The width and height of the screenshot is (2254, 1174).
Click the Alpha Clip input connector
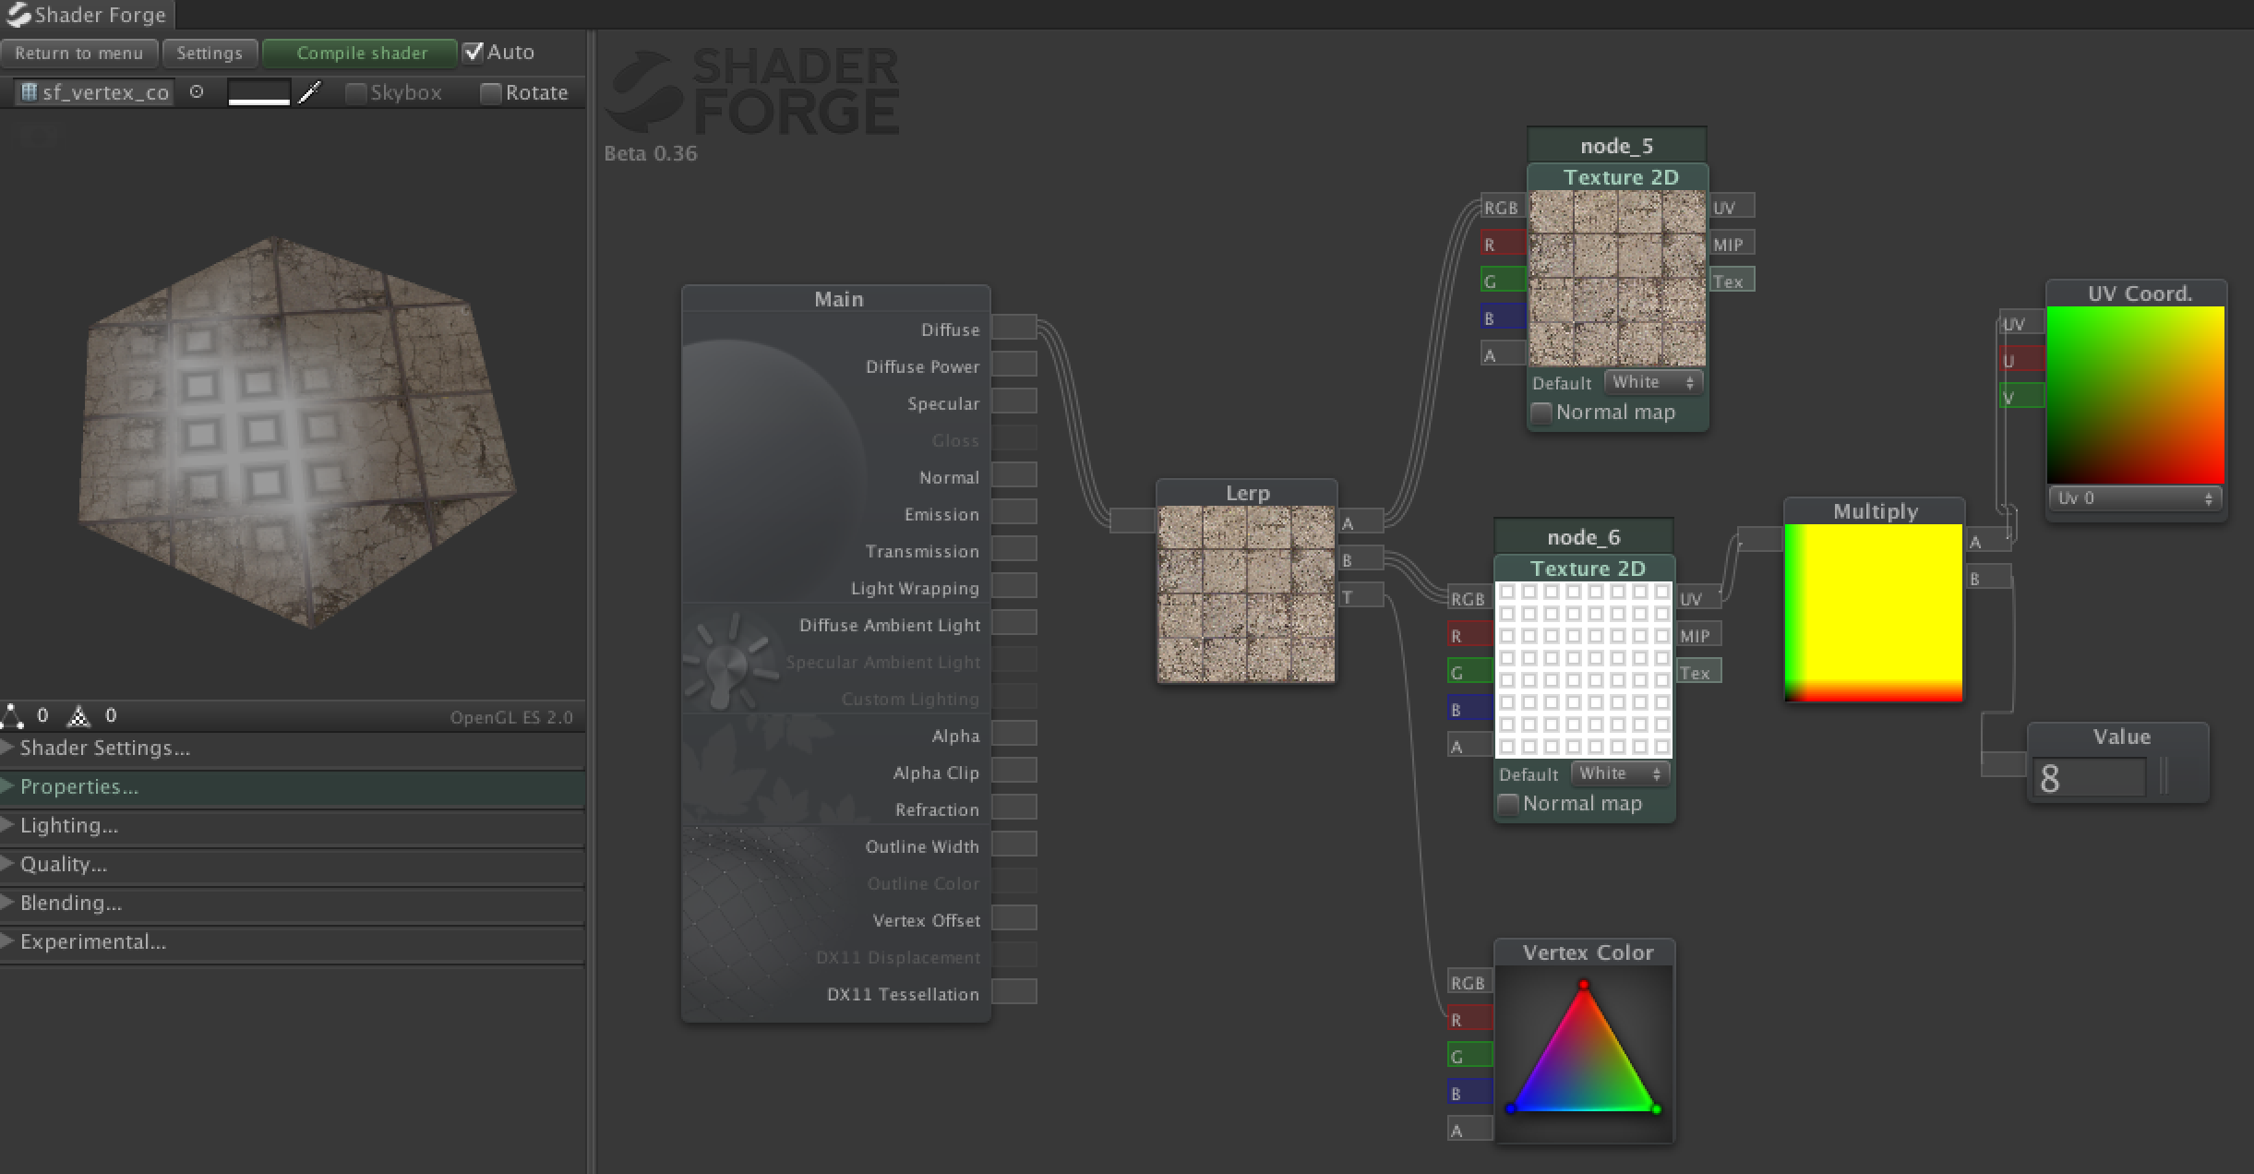coord(1014,771)
